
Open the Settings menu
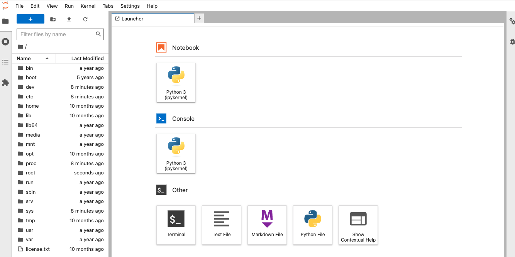(130, 6)
